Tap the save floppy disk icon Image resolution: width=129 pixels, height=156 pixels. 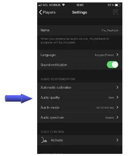tap(116, 12)
